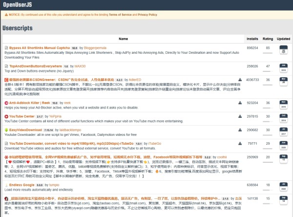The width and height of the screenshot is (293, 217).
Task: Click the warning icon on EasyVideoDownload row
Action: point(240,130)
